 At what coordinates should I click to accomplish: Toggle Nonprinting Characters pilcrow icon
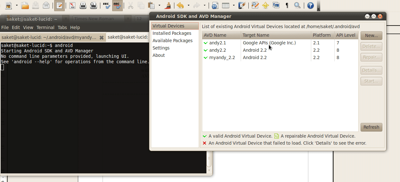[287, 5]
